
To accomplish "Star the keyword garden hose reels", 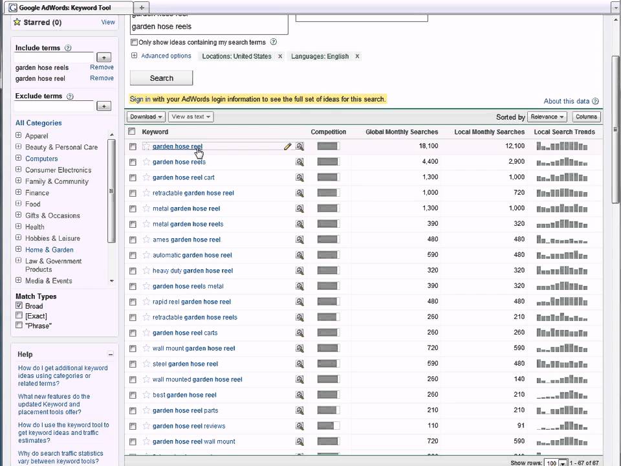I will 147,162.
